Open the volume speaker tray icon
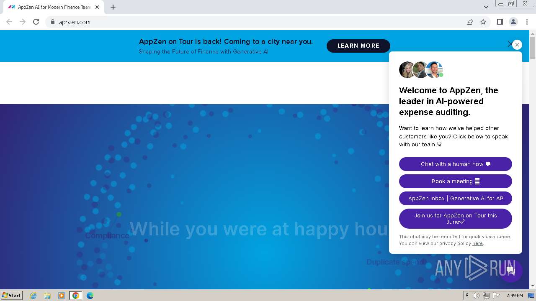The width and height of the screenshot is (536, 301). pos(476,296)
